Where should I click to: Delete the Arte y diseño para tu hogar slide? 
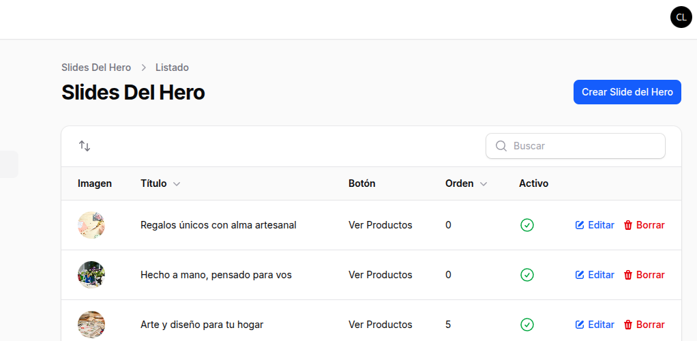click(644, 325)
